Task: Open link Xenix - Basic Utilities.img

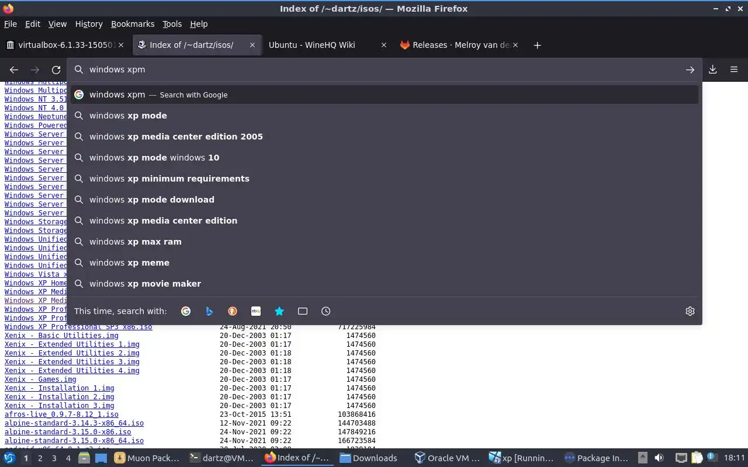Action: 61,336
